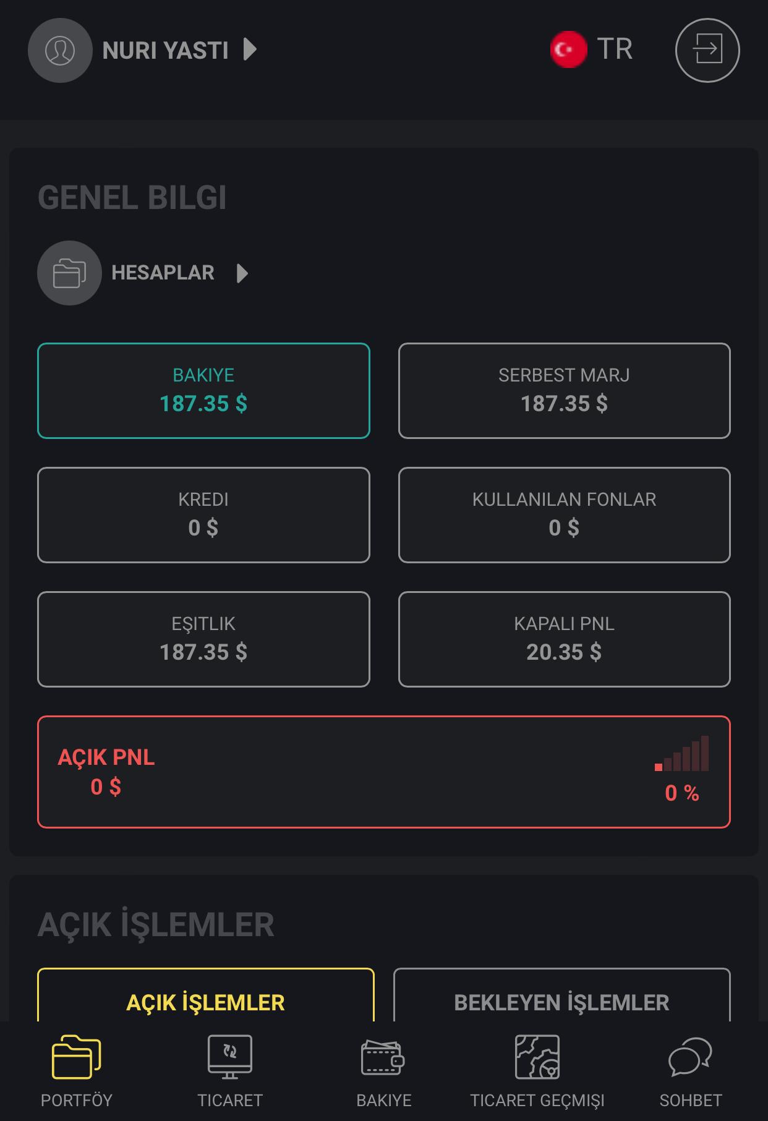Viewport: 768px width, 1121px height.
Task: Open the TR language selector
Action: pos(615,49)
